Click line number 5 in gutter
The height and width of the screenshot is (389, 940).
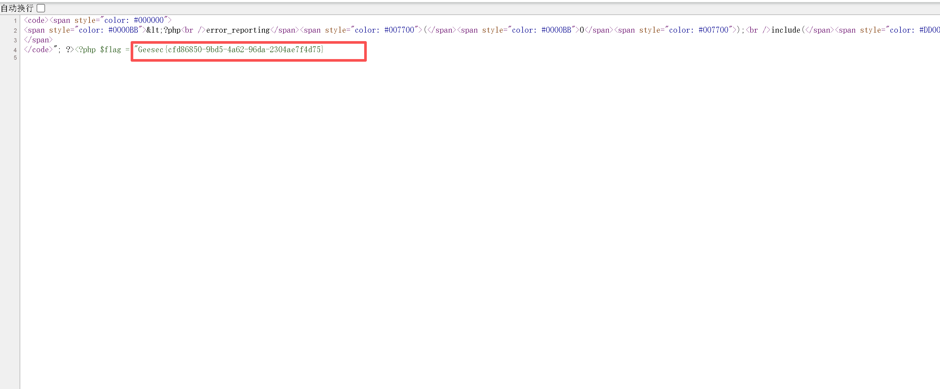(15, 58)
